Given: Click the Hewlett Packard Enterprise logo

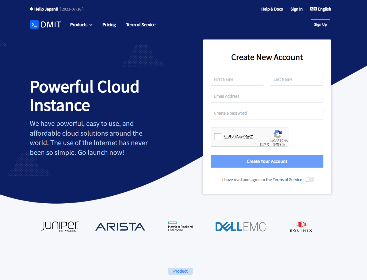Looking at the screenshot, I should pos(180,227).
